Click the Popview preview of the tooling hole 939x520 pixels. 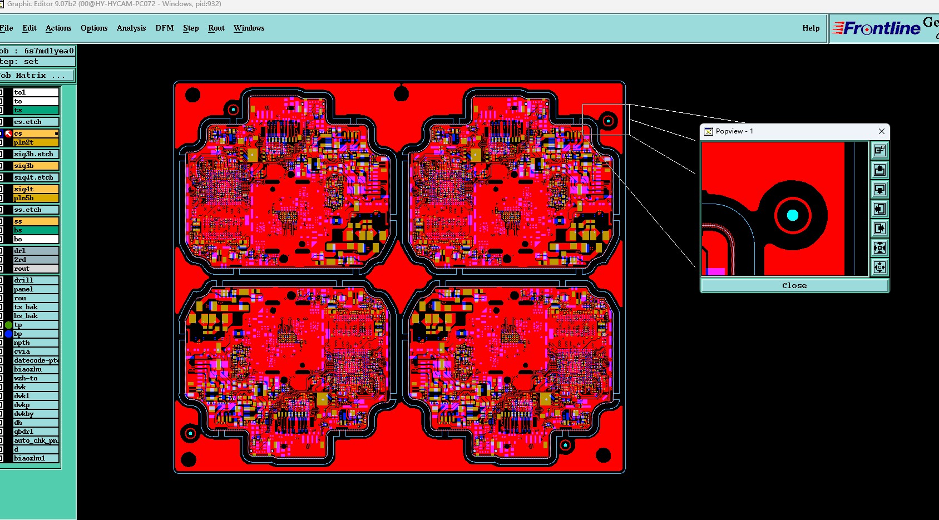pos(793,215)
